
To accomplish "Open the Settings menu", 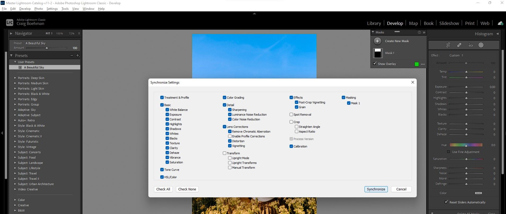I will [52, 9].
